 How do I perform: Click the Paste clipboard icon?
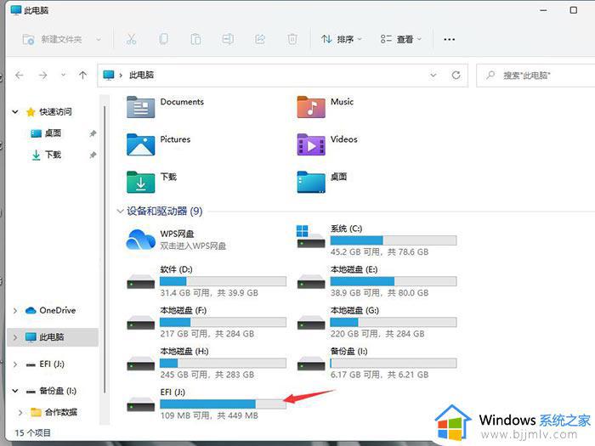tap(195, 39)
